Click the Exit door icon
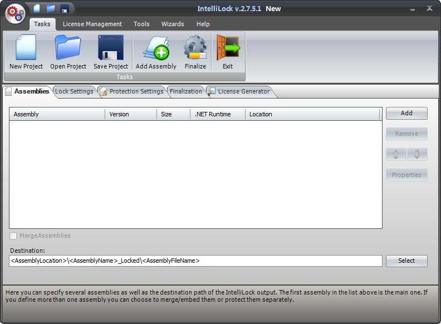This screenshot has height=324, width=441. (228, 52)
